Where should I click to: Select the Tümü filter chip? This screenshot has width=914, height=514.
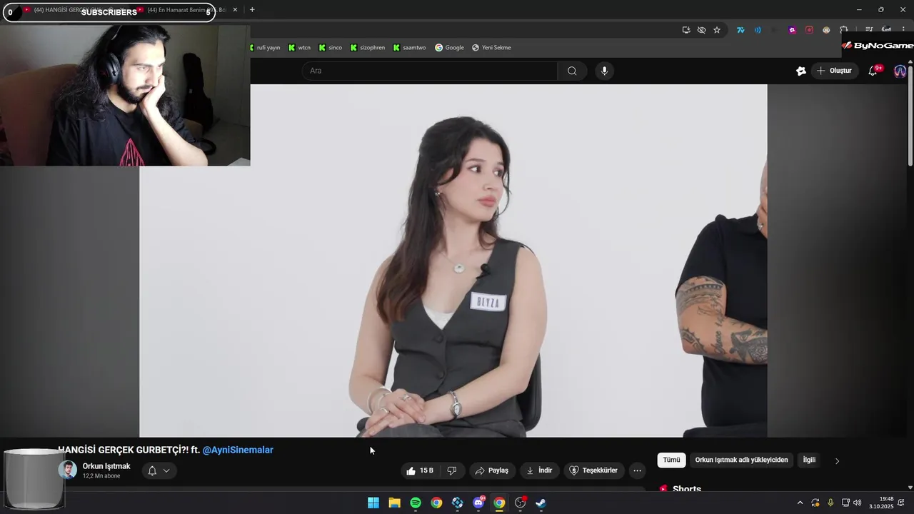(x=671, y=460)
